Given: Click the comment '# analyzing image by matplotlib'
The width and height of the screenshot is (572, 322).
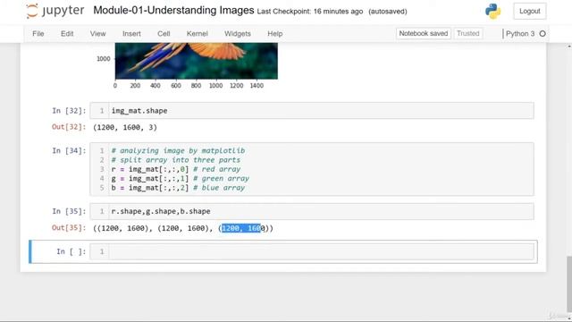Looking at the screenshot, I should coord(178,151).
